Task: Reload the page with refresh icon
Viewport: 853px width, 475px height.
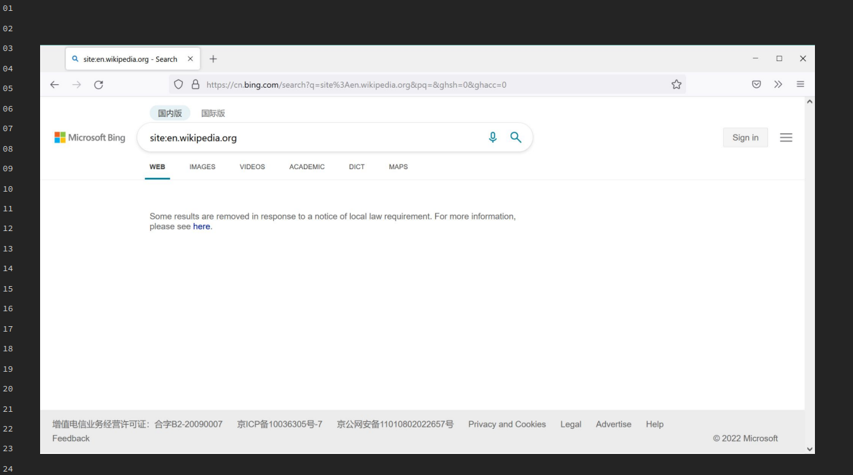Action: click(x=99, y=85)
